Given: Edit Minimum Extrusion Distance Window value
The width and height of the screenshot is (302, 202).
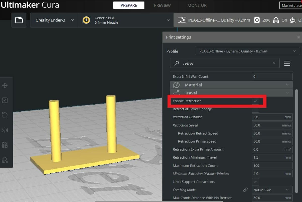Looking at the screenshot, I should click(x=272, y=174).
